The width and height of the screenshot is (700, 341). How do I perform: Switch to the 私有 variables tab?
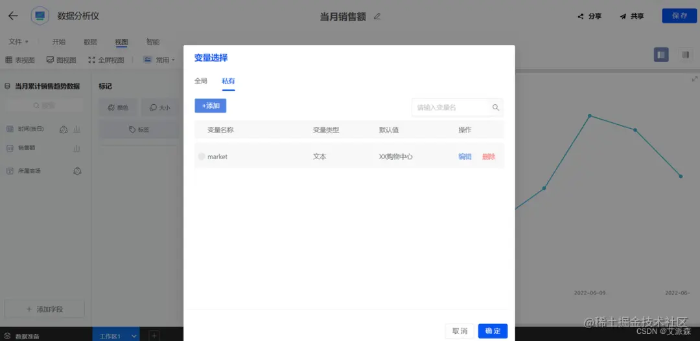[x=228, y=81]
